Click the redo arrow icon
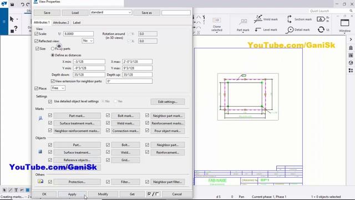The image size is (355, 200). [x=28, y=4]
